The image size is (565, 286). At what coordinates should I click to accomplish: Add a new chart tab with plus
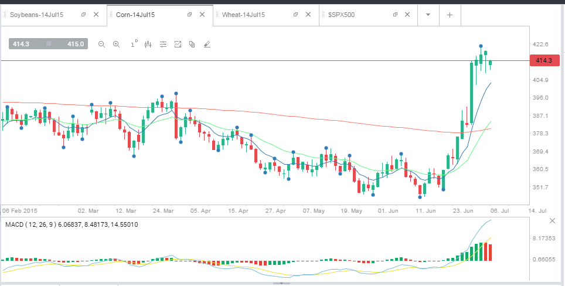click(x=450, y=15)
